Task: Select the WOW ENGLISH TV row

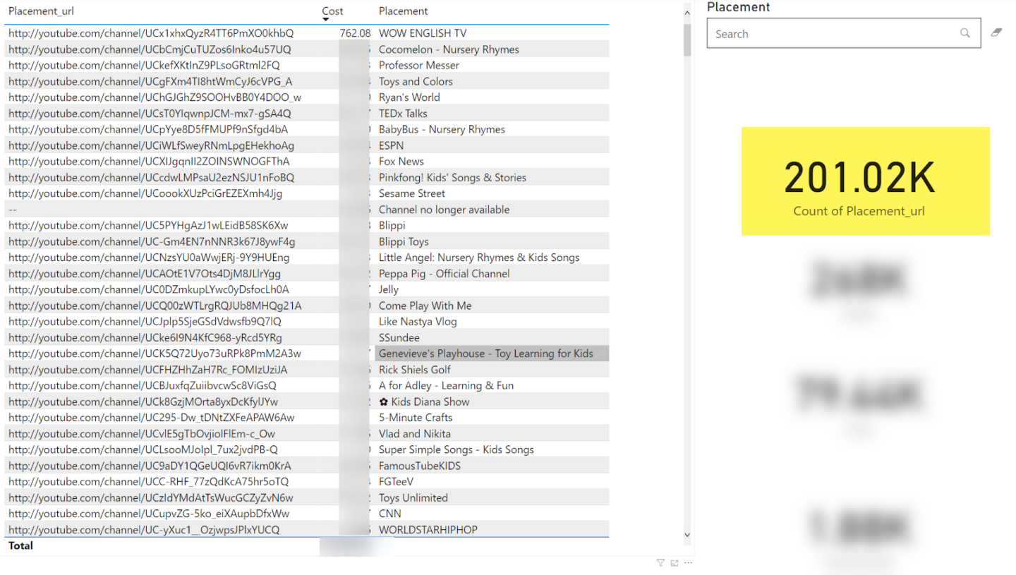Action: 422,33
